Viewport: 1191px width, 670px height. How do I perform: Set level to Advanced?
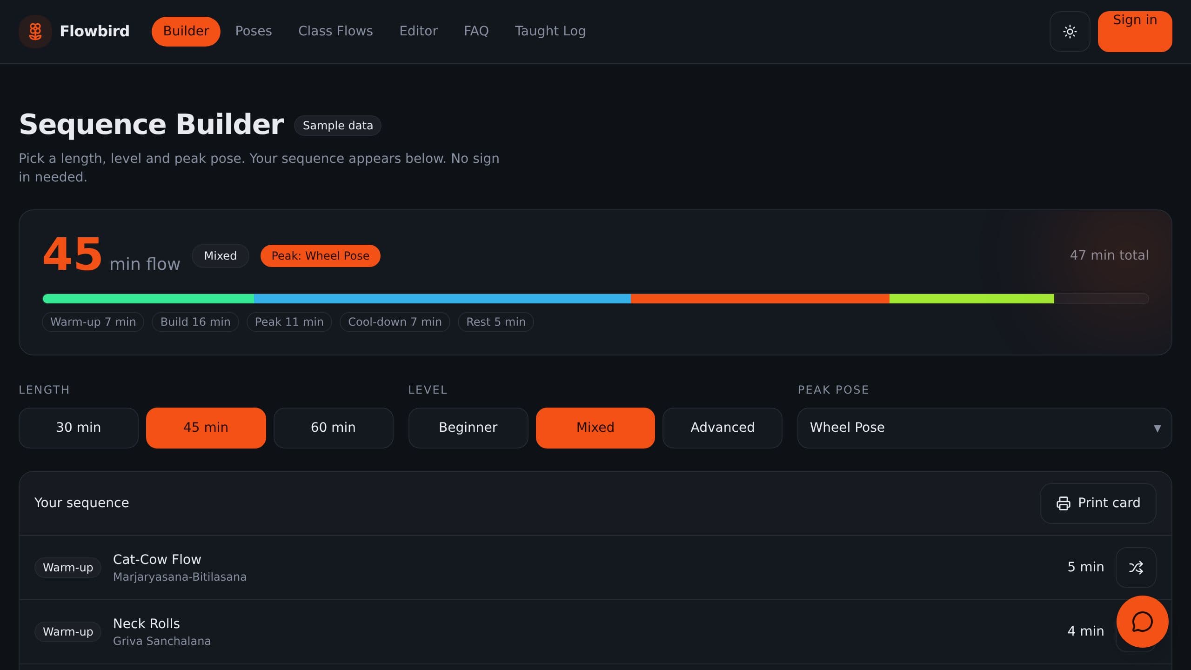723,428
